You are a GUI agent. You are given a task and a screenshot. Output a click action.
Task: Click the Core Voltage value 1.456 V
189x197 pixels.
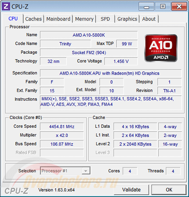[x=121, y=61]
